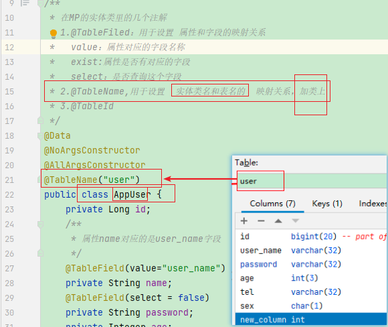Collapse the comment starting at line 24
This screenshot has height=327, width=388.
pyautogui.click(x=40, y=224)
